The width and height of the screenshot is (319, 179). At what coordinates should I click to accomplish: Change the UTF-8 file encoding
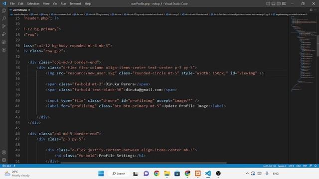tap(291, 166)
